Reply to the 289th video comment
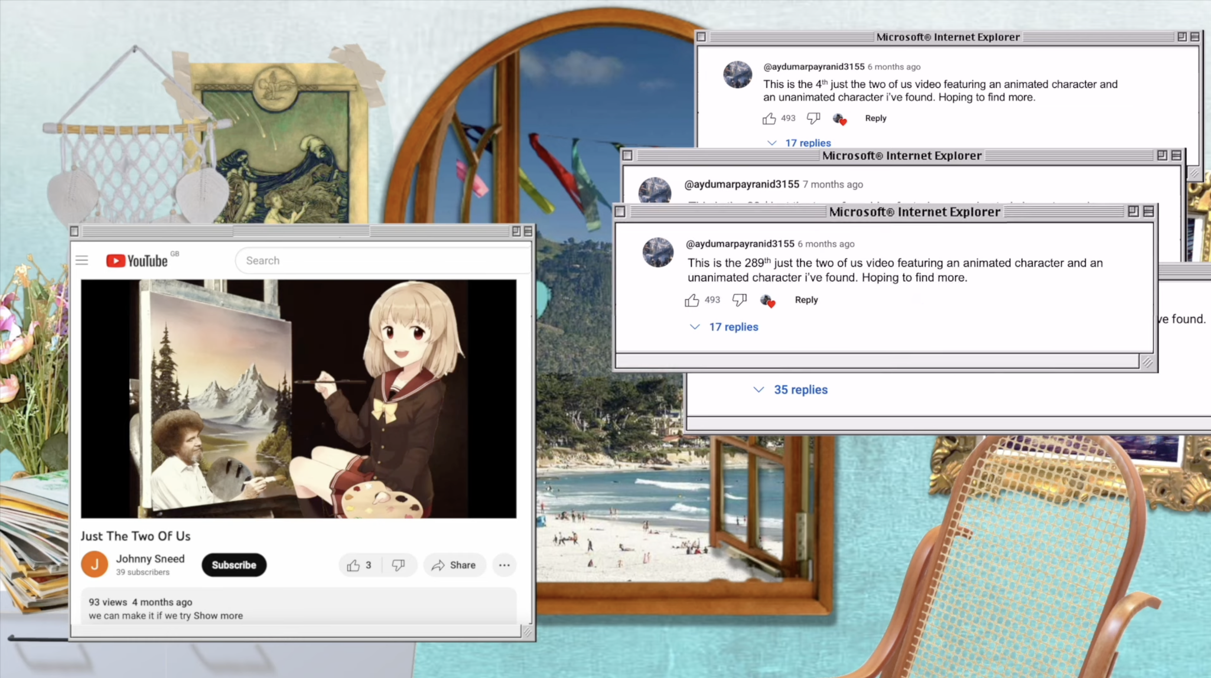 tap(806, 300)
